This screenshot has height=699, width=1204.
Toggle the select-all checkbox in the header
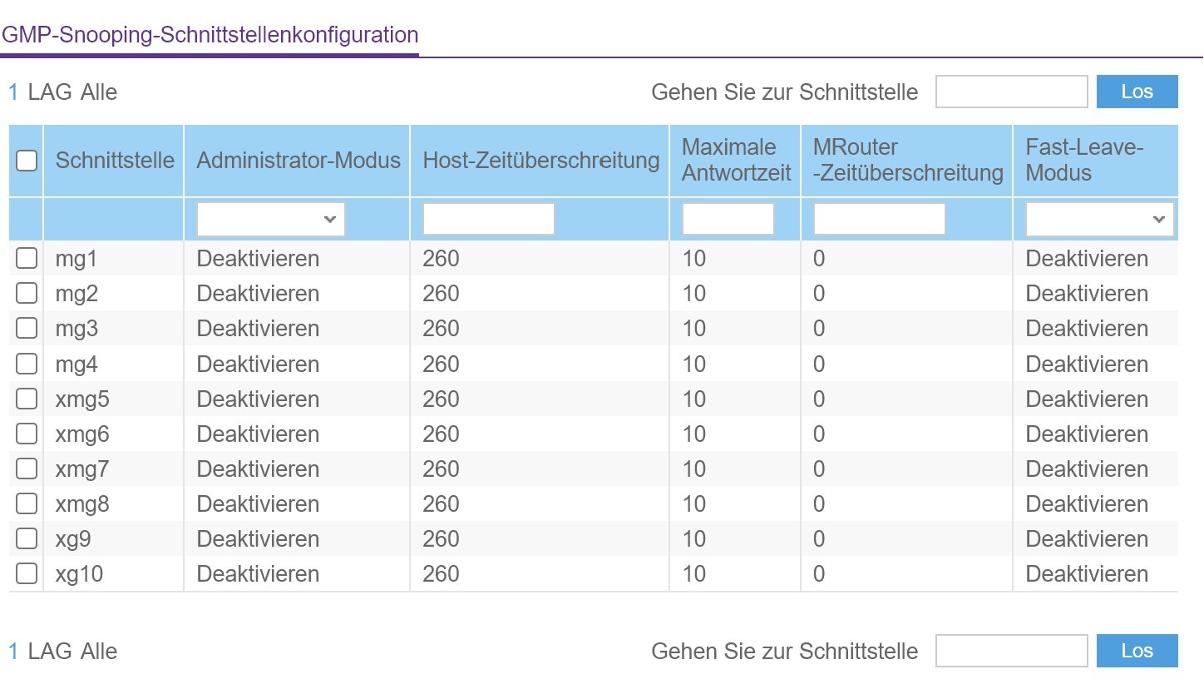click(x=26, y=161)
